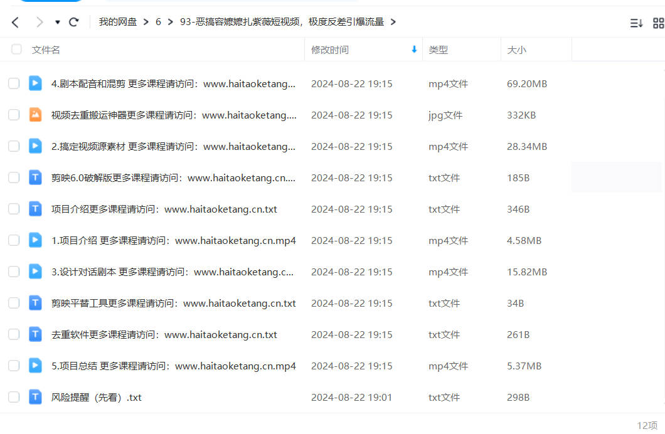This screenshot has width=665, height=434.
Task: Click the video icon of 4.剧本配音和混剪
Action: 35,83
